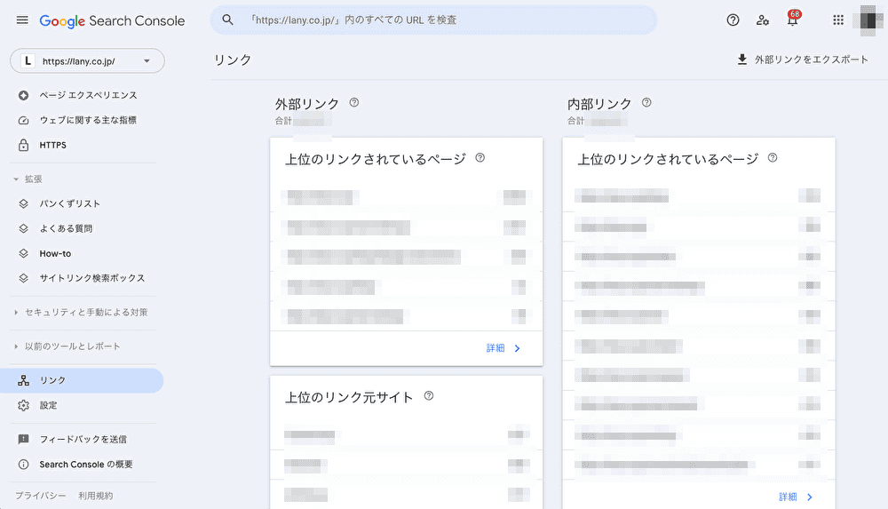
Task: Open the account profile avatar
Action: [x=868, y=20]
